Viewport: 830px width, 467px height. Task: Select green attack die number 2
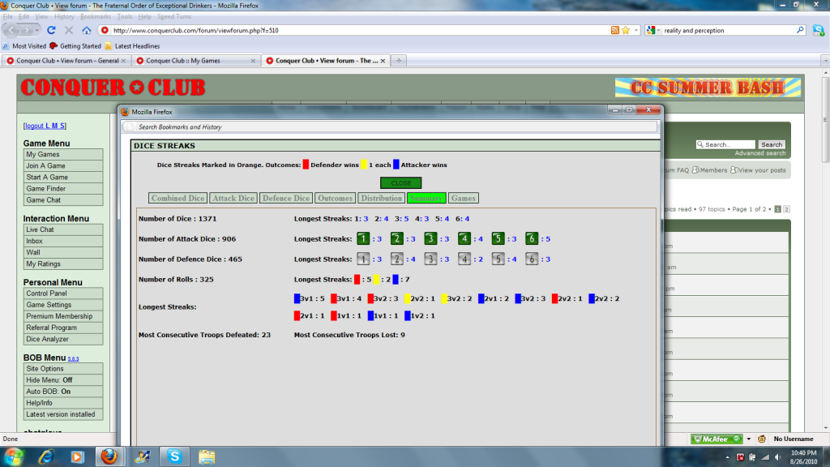click(x=397, y=239)
